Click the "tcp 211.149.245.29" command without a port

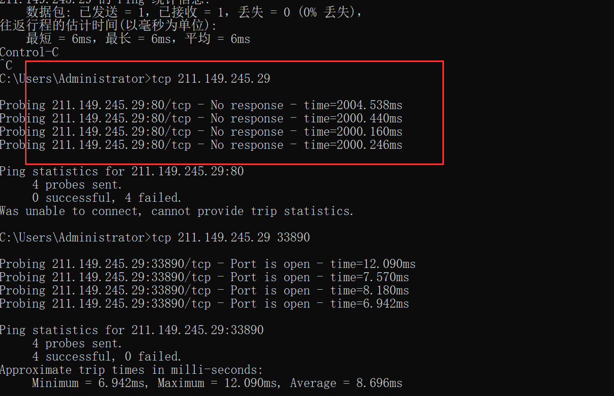[x=211, y=79]
